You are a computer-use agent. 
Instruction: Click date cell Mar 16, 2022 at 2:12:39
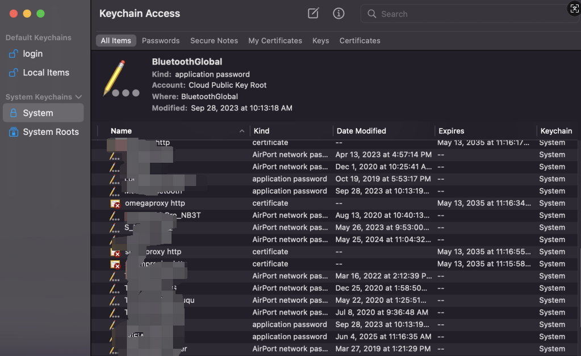(383, 276)
